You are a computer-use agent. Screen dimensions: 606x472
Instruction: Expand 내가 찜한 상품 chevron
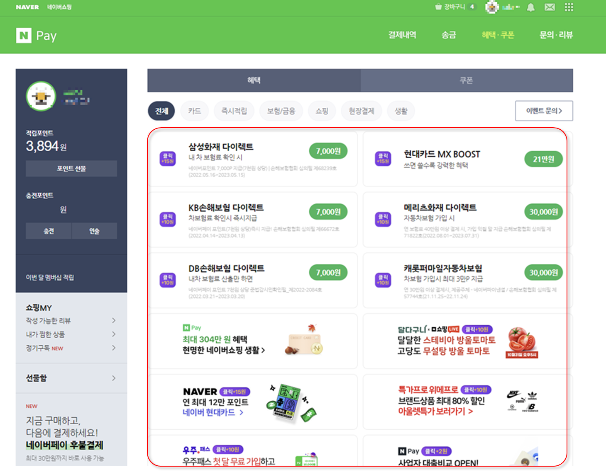tap(113, 334)
